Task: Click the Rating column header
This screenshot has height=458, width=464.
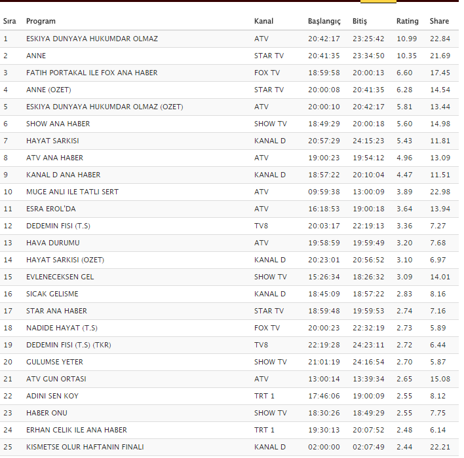Action: point(408,22)
